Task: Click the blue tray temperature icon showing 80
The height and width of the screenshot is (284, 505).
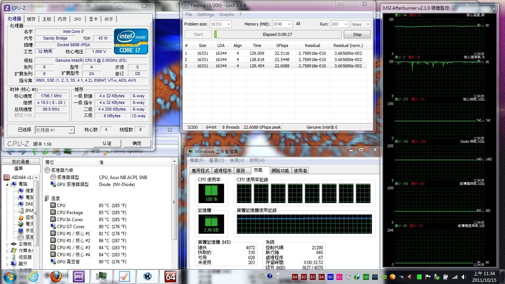Action: (x=330, y=277)
